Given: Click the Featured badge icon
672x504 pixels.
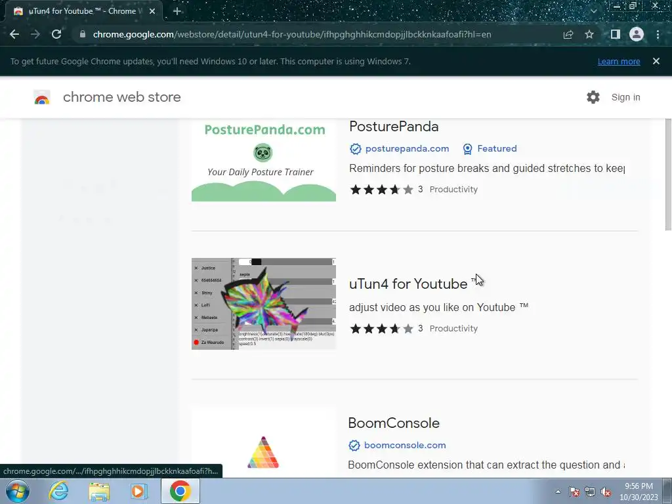Looking at the screenshot, I should pos(467,149).
